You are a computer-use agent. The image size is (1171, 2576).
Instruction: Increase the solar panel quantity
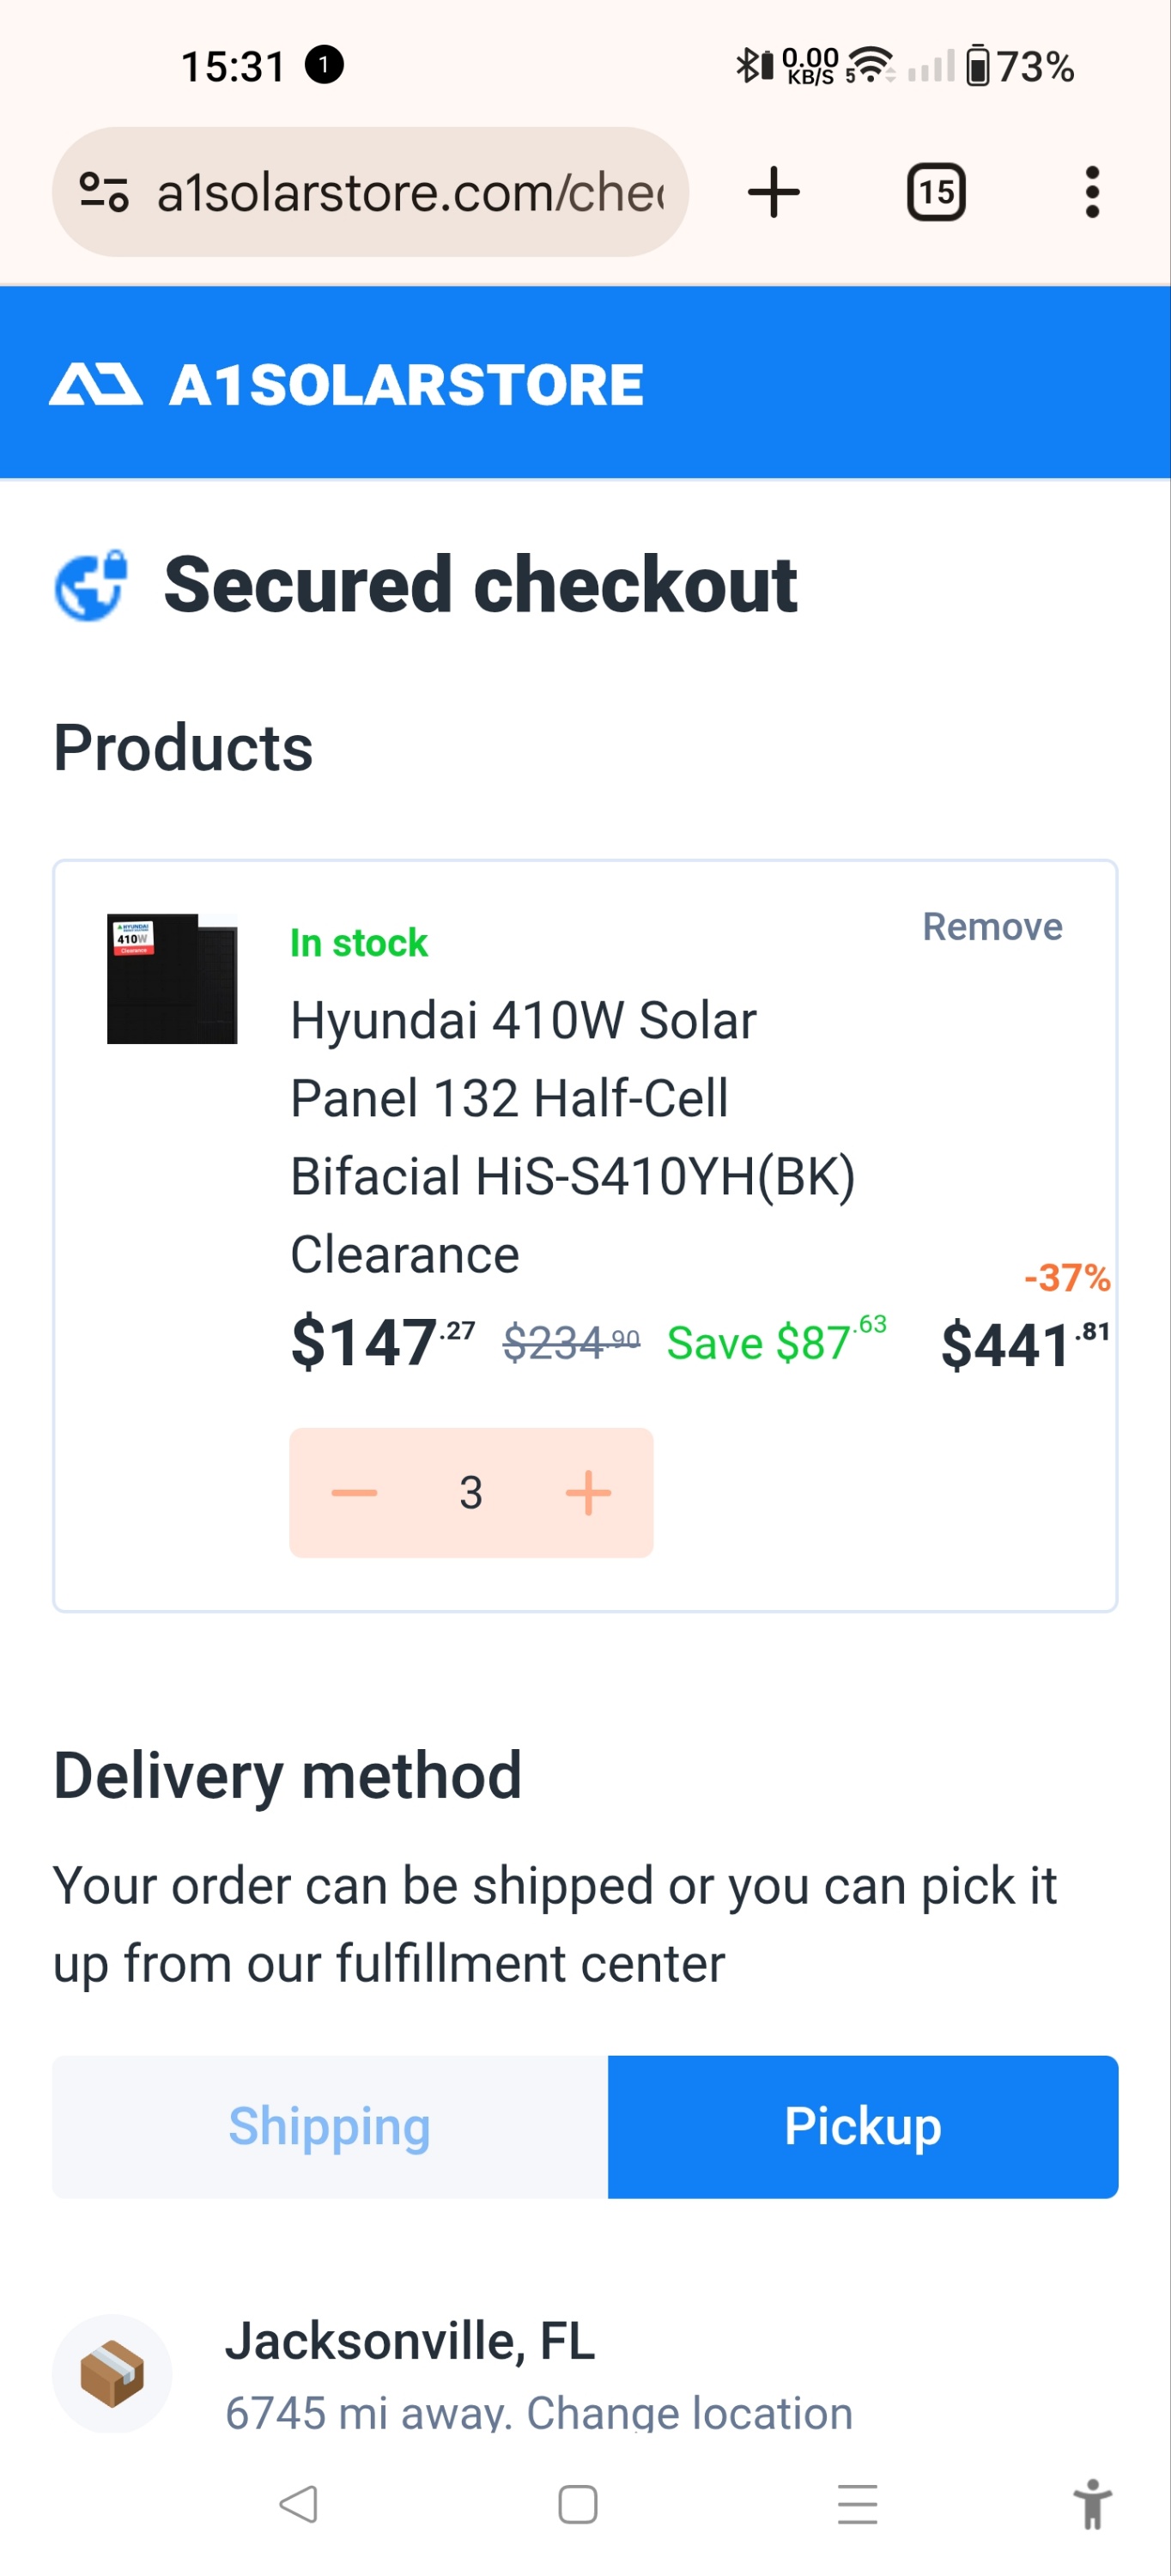point(588,1493)
